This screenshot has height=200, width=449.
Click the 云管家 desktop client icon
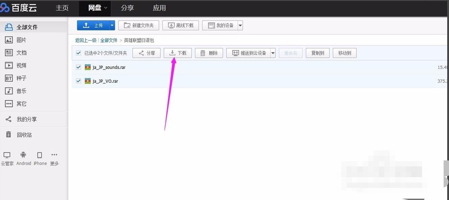[7, 155]
